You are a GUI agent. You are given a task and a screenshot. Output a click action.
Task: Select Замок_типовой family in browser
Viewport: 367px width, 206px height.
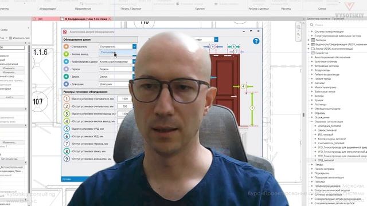pyautogui.click(x=327, y=130)
